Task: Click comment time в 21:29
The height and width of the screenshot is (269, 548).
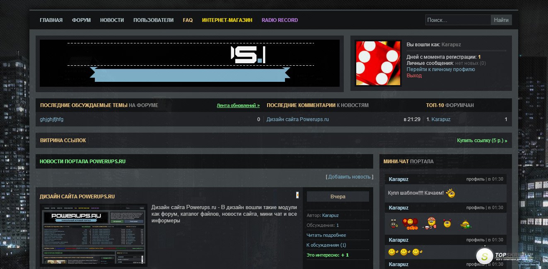Action: point(412,119)
